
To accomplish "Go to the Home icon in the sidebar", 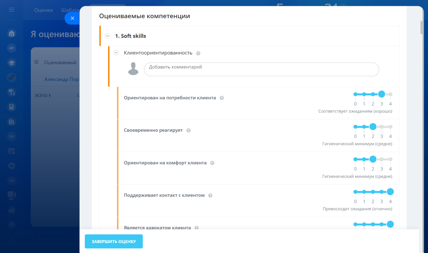I will [x=12, y=34].
